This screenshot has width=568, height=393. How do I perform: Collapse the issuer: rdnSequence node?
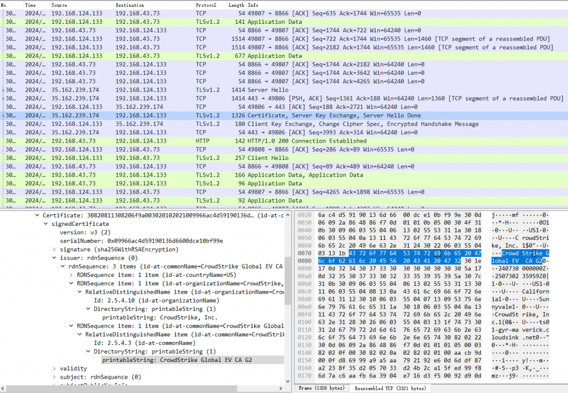(x=54, y=258)
